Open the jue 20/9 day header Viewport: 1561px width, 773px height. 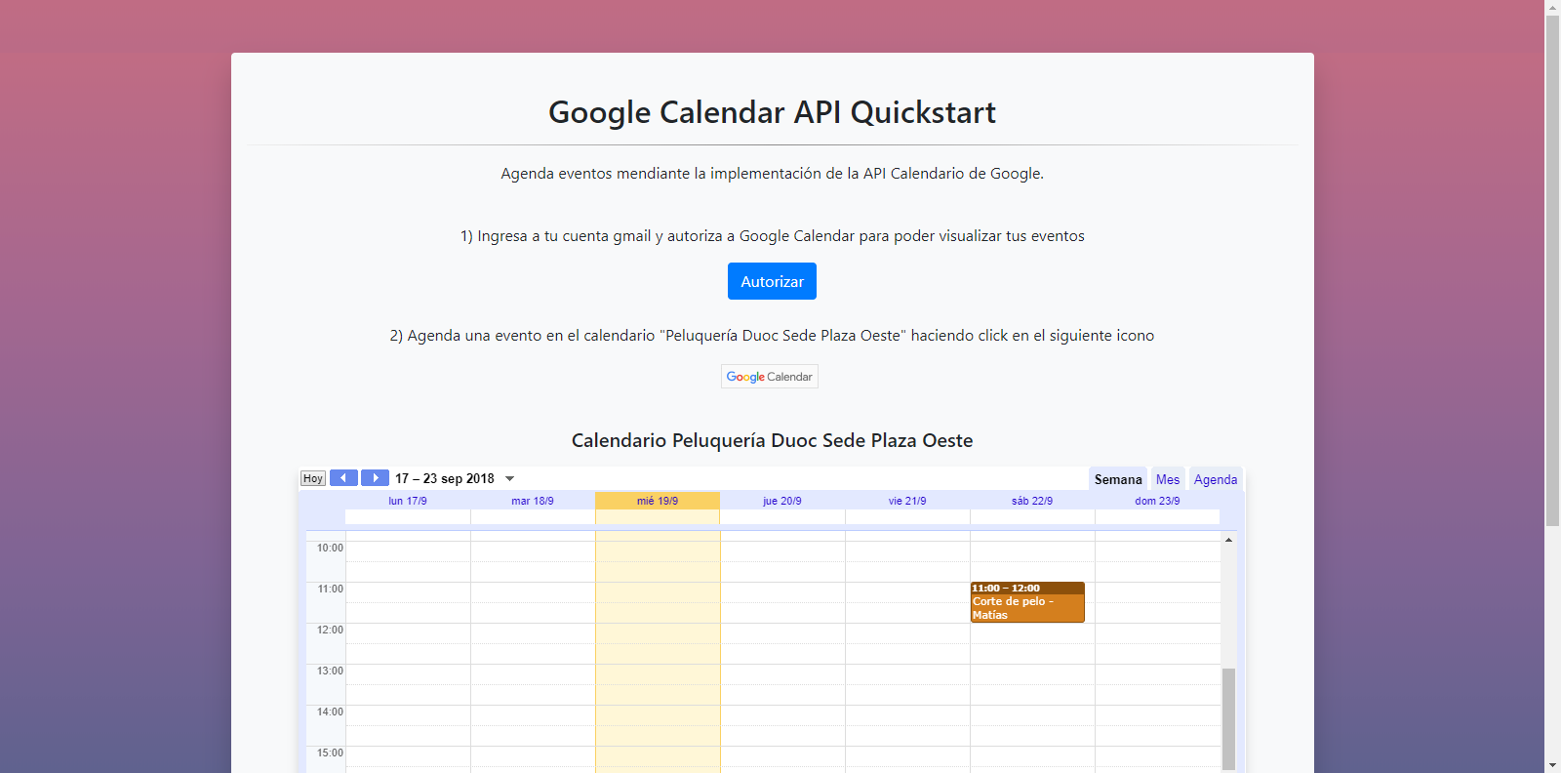(782, 501)
